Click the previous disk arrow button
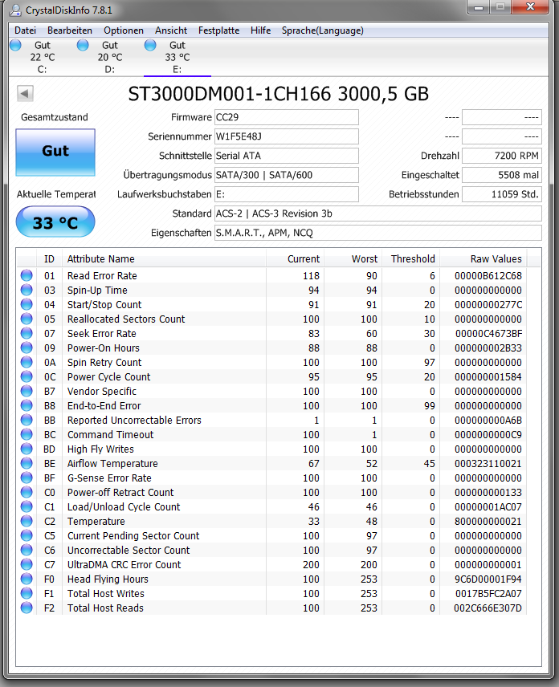The width and height of the screenshot is (559, 687). pos(25,93)
